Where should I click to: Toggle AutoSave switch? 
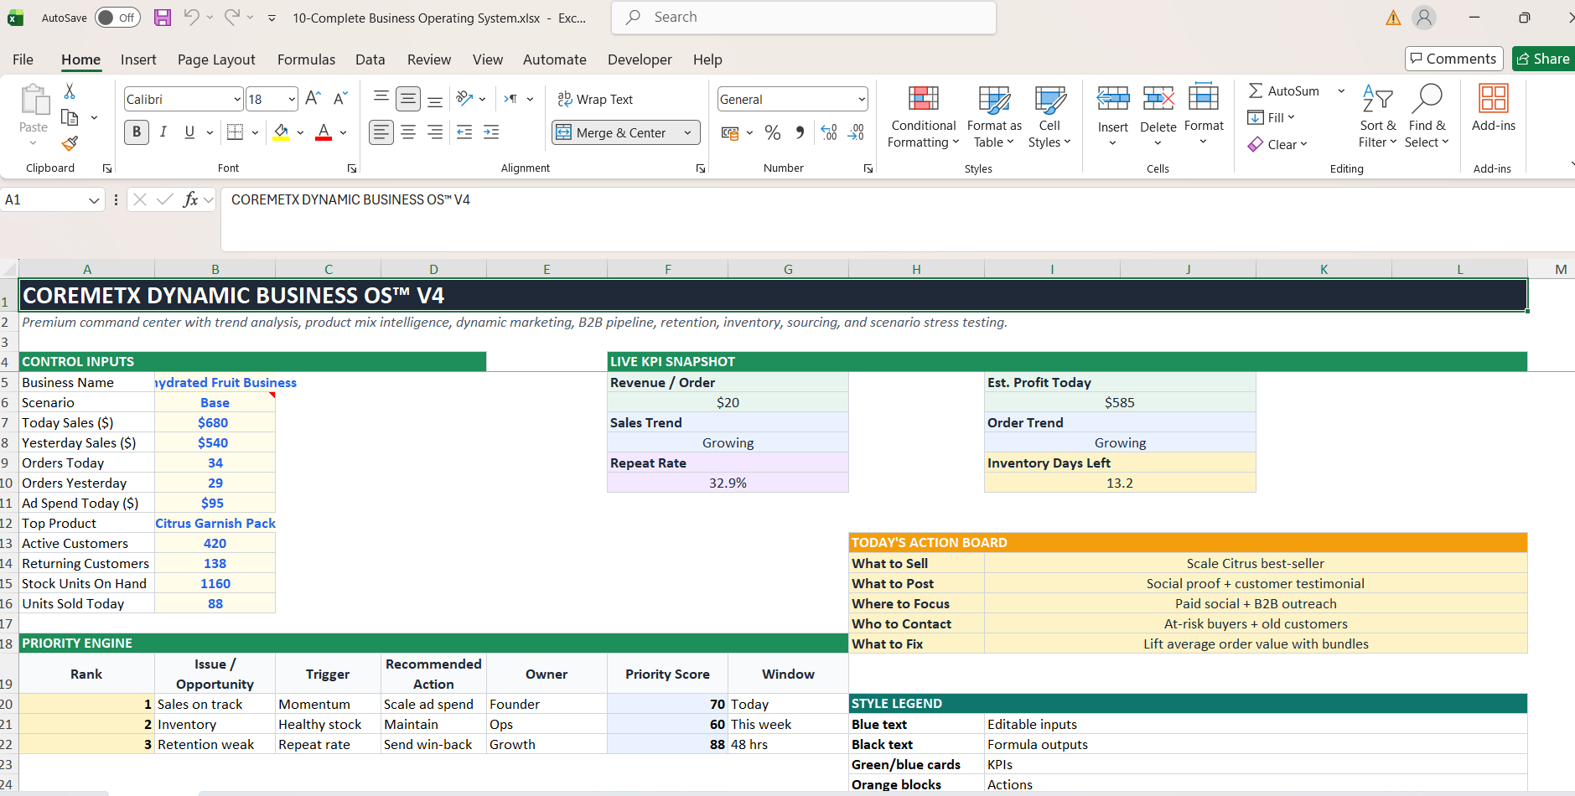[117, 18]
